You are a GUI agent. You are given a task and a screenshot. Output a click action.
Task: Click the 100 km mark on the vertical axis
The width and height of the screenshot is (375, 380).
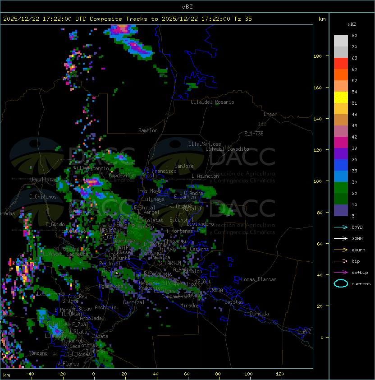click(317, 181)
